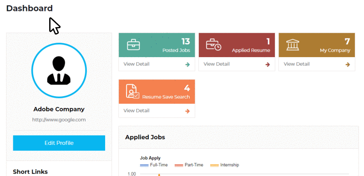The height and width of the screenshot is (176, 364).
Task: Select the 7 My Company card
Action: tap(317, 45)
